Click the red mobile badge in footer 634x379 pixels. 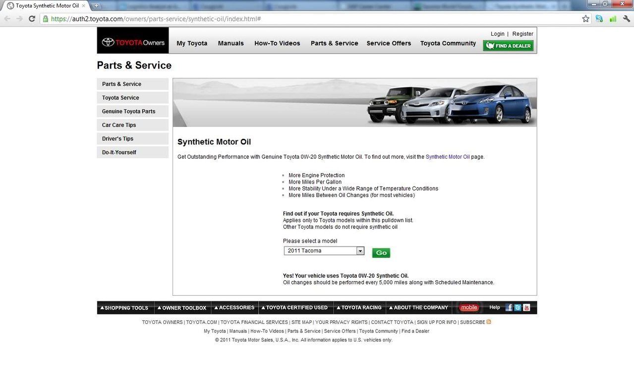pos(469,308)
